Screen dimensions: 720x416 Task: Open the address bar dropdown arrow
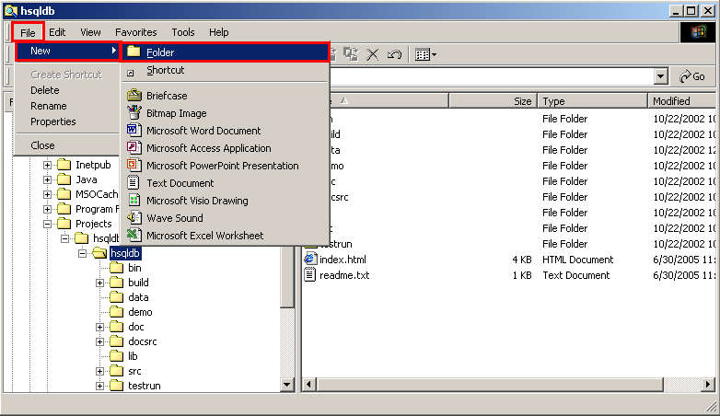pos(661,77)
